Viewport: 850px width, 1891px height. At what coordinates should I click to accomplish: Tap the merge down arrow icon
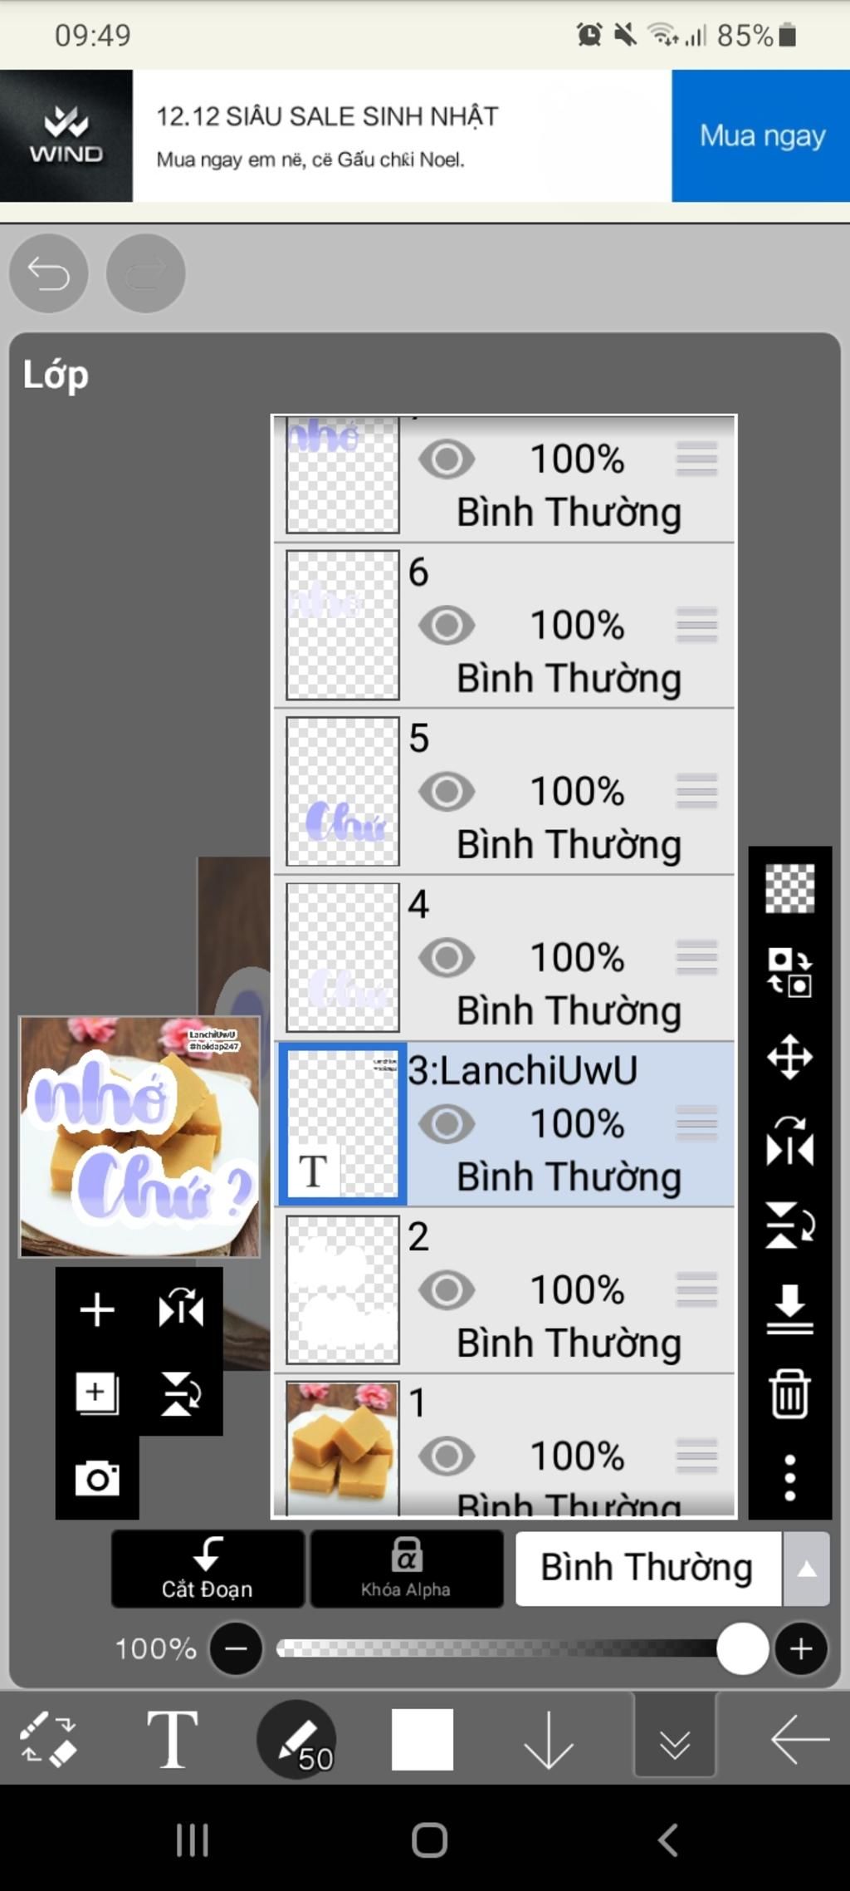pyautogui.click(x=789, y=1309)
